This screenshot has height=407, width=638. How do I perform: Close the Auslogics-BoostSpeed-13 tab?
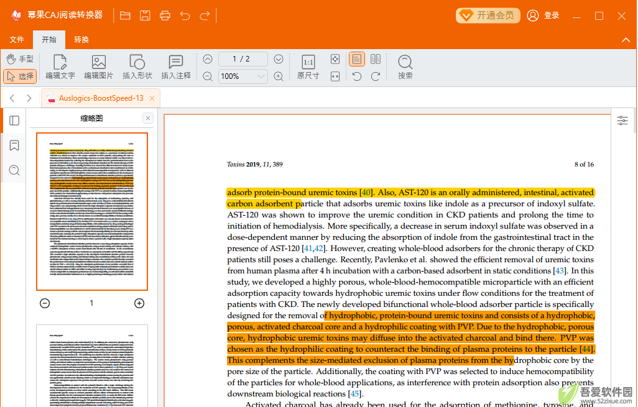pos(152,98)
